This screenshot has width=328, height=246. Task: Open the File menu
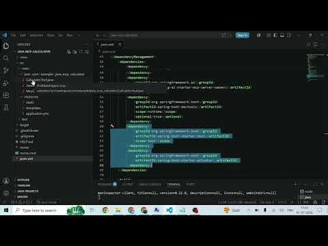[14, 36]
